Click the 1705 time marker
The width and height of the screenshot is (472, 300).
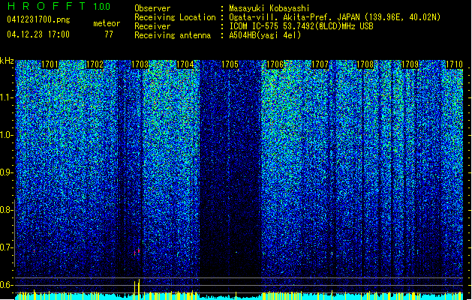pyautogui.click(x=230, y=64)
